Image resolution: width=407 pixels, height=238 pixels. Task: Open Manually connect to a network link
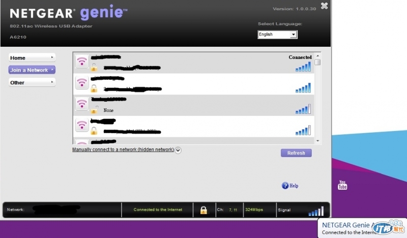123,150
